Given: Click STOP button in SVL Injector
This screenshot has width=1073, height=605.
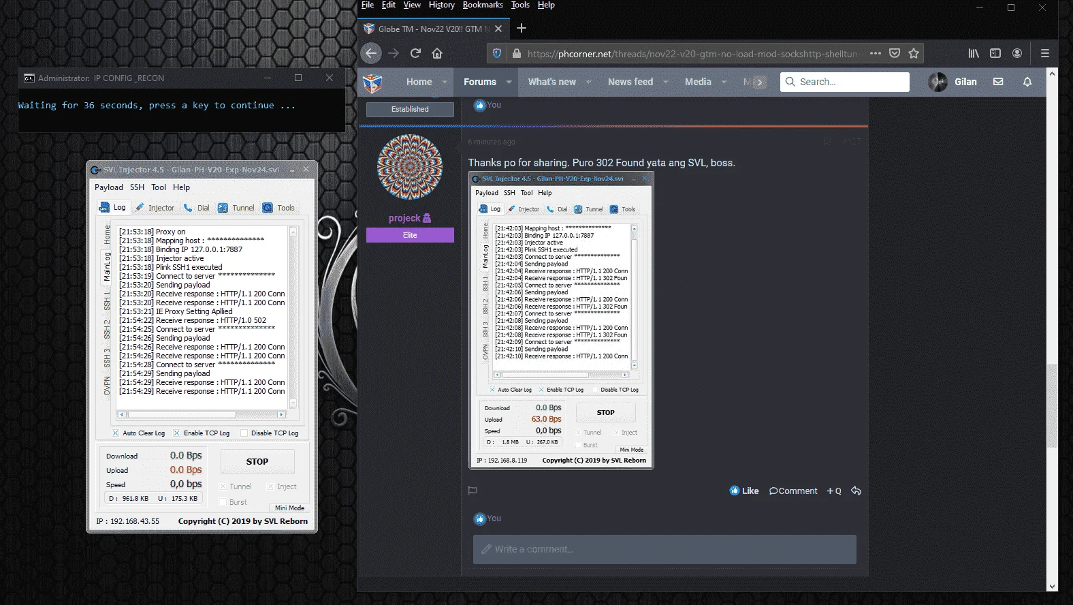Looking at the screenshot, I should 257,461.
